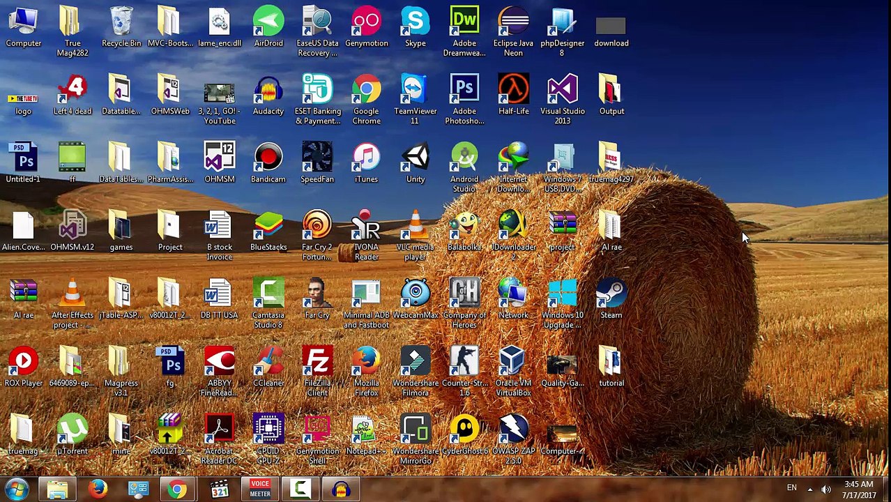Open ABBYY FineReader shortcut

point(219,372)
